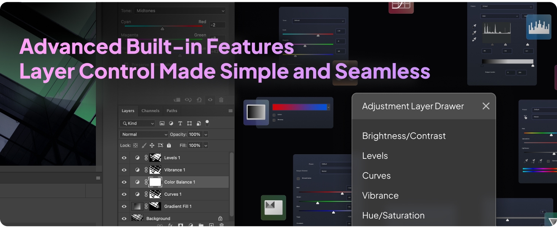This screenshot has width=557, height=228.
Task: Choose Brightness/Contrast from the drawer
Action: (404, 136)
